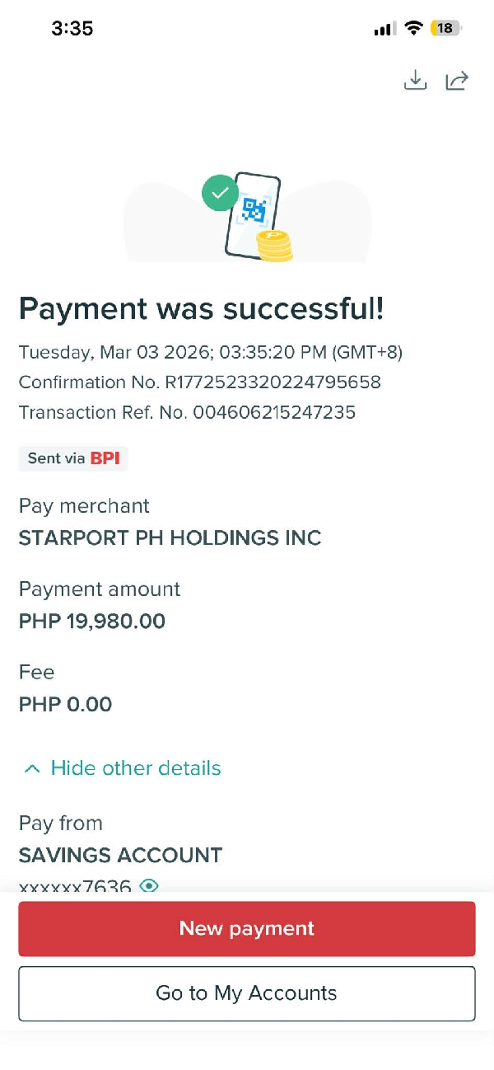Tap the Sent via BPI badge

coord(73,458)
